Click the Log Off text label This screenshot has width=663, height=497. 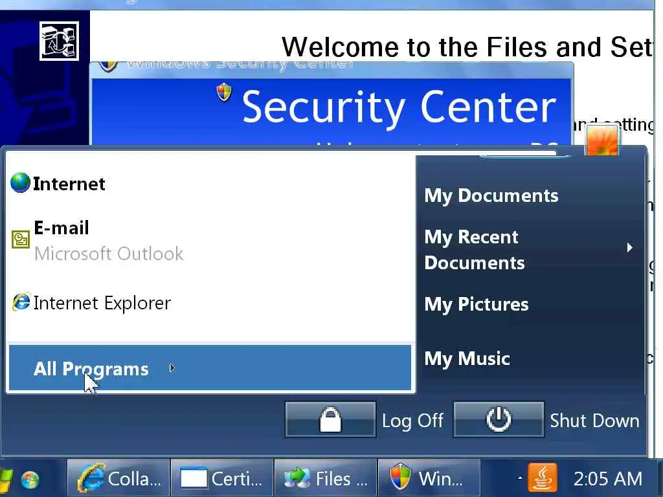(412, 421)
